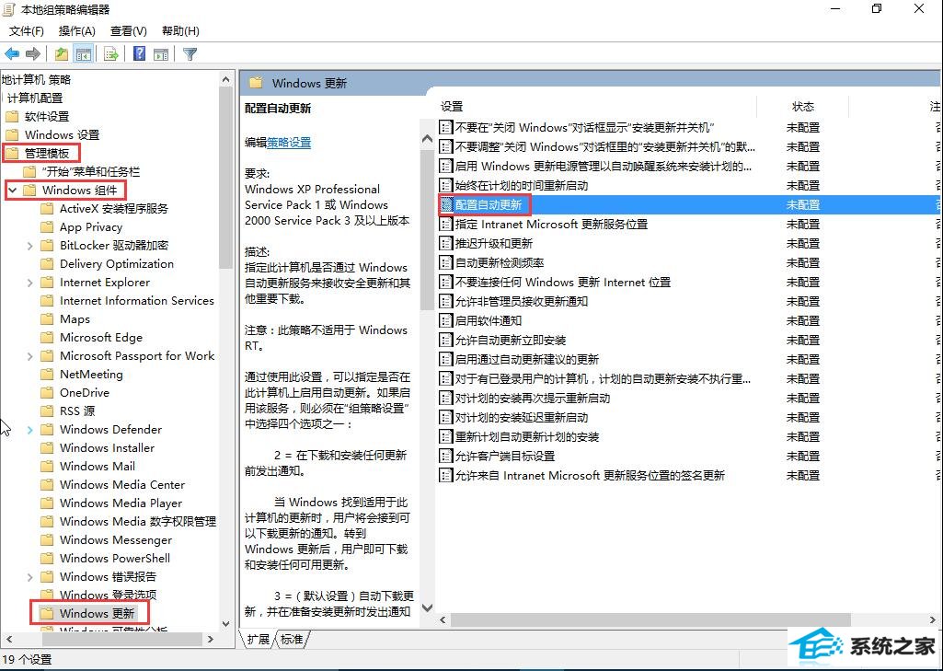Click the Up one level folder icon
Viewport: 943px width, 671px height.
[62, 54]
